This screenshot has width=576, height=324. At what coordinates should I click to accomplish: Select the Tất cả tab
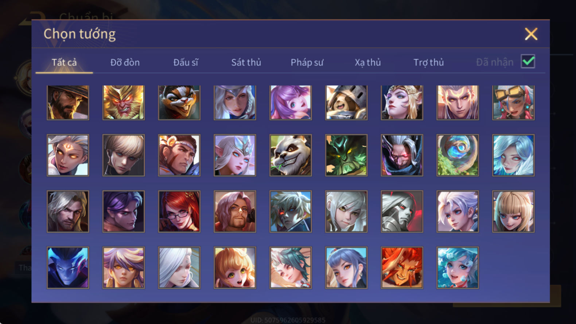(x=64, y=62)
